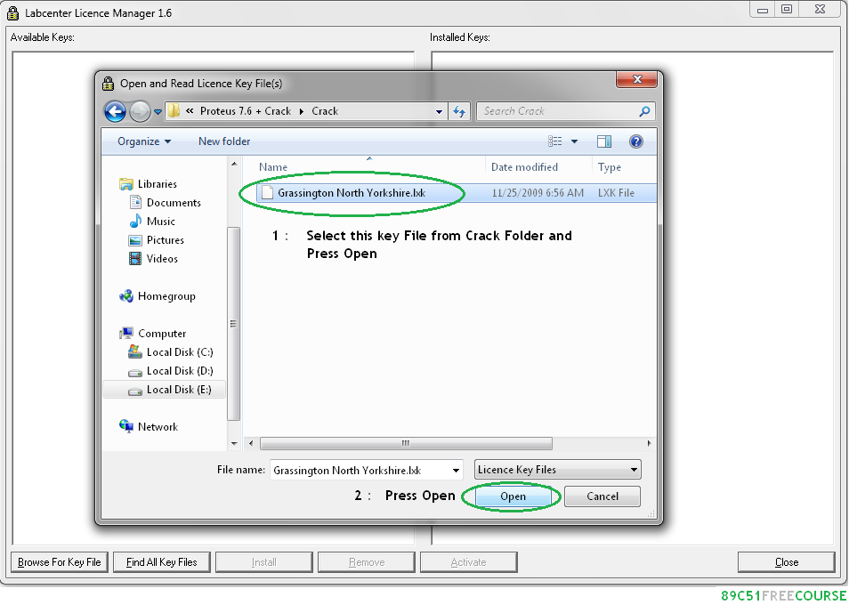Close the Open and Read Licence dialog
The width and height of the screenshot is (849, 605).
[x=637, y=79]
